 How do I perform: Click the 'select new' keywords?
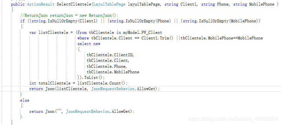[89, 44]
